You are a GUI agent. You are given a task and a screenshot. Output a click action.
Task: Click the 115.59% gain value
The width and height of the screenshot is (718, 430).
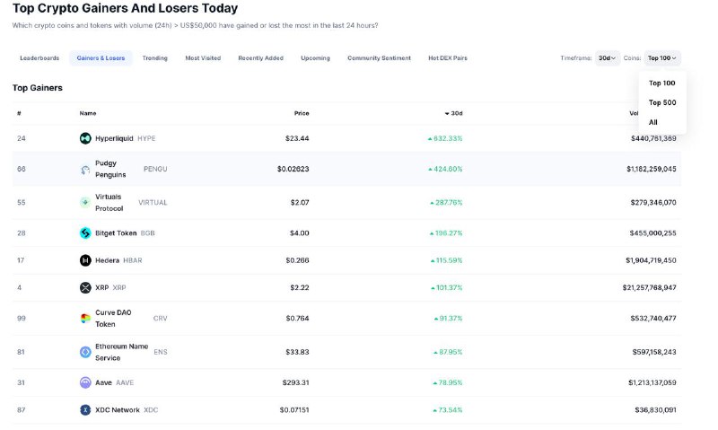(446, 260)
